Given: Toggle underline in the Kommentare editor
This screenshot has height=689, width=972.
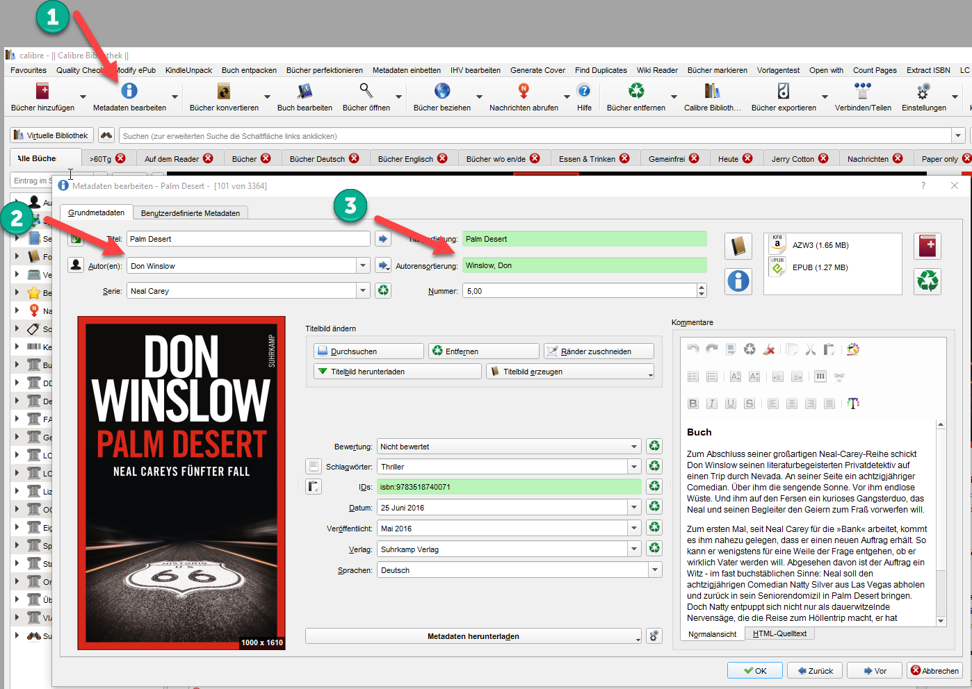Looking at the screenshot, I should [x=731, y=404].
